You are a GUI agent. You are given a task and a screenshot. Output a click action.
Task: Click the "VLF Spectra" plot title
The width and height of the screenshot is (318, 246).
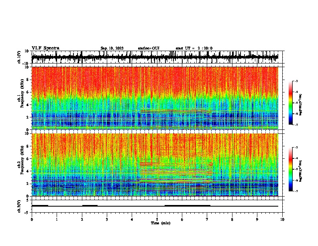(x=45, y=48)
